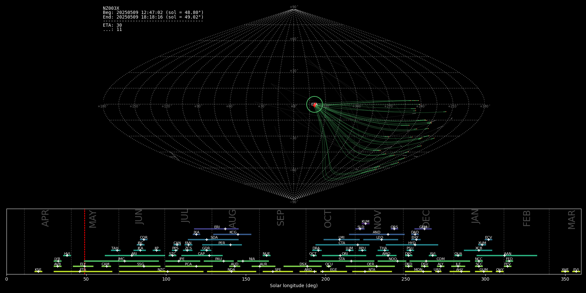Click the SPE shower label
Screen dimensions: 586x293
tap(278, 270)
